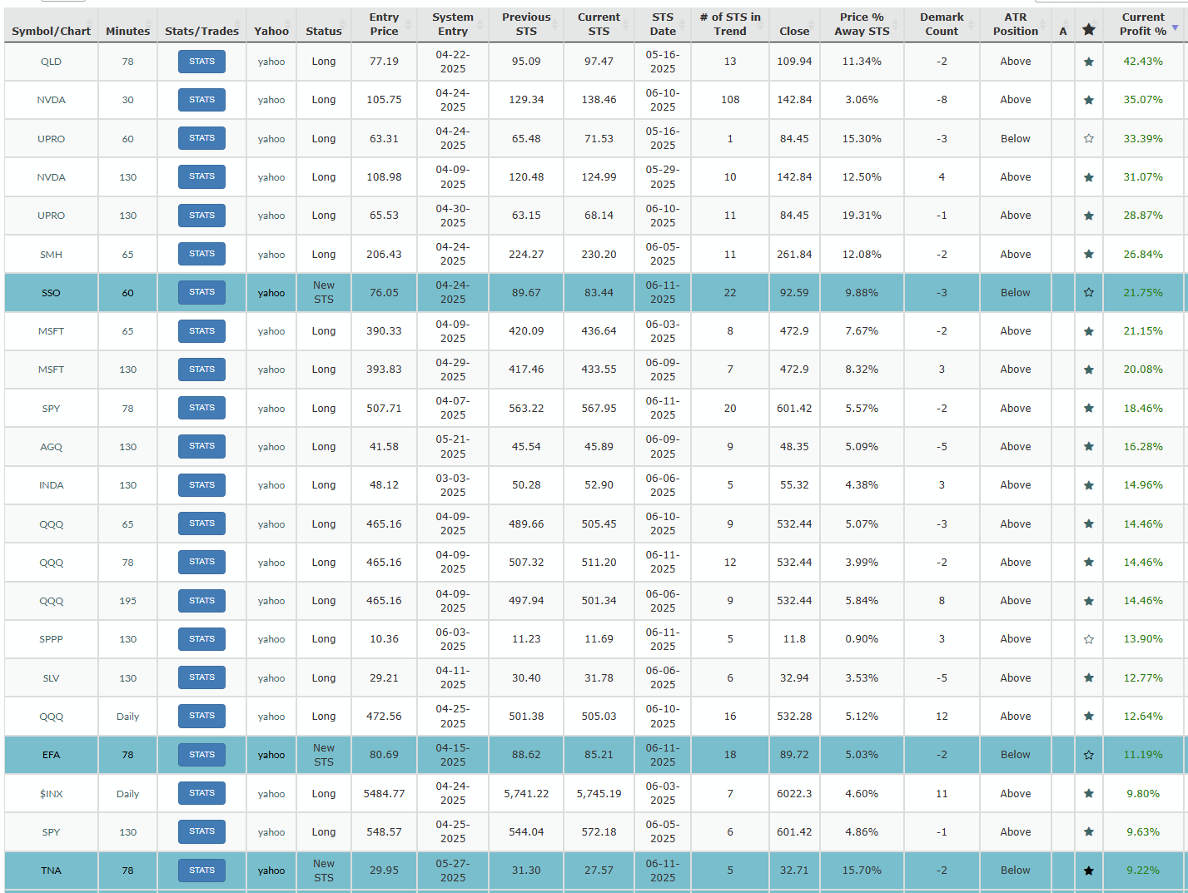This screenshot has height=893, width=1188.
Task: Sort table by Demark Count header
Action: pos(942,24)
